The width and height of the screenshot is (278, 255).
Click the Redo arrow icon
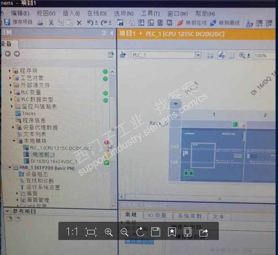coord(104,23)
